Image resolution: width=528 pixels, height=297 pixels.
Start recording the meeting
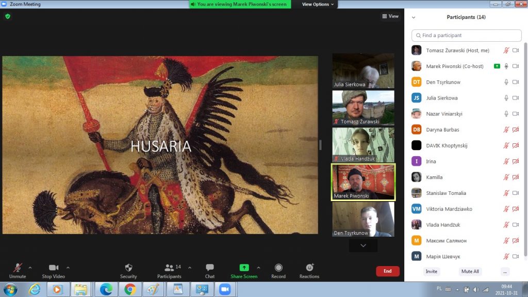pyautogui.click(x=278, y=270)
